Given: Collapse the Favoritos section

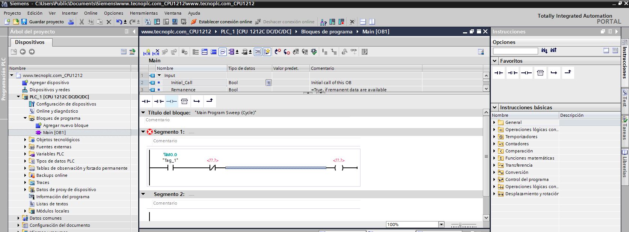Looking at the screenshot, I should click(x=495, y=61).
